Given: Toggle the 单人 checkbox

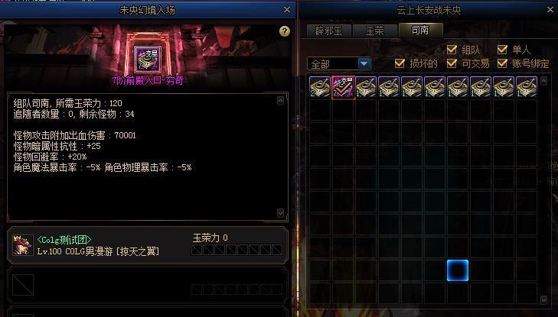Looking at the screenshot, I should pos(502,49).
